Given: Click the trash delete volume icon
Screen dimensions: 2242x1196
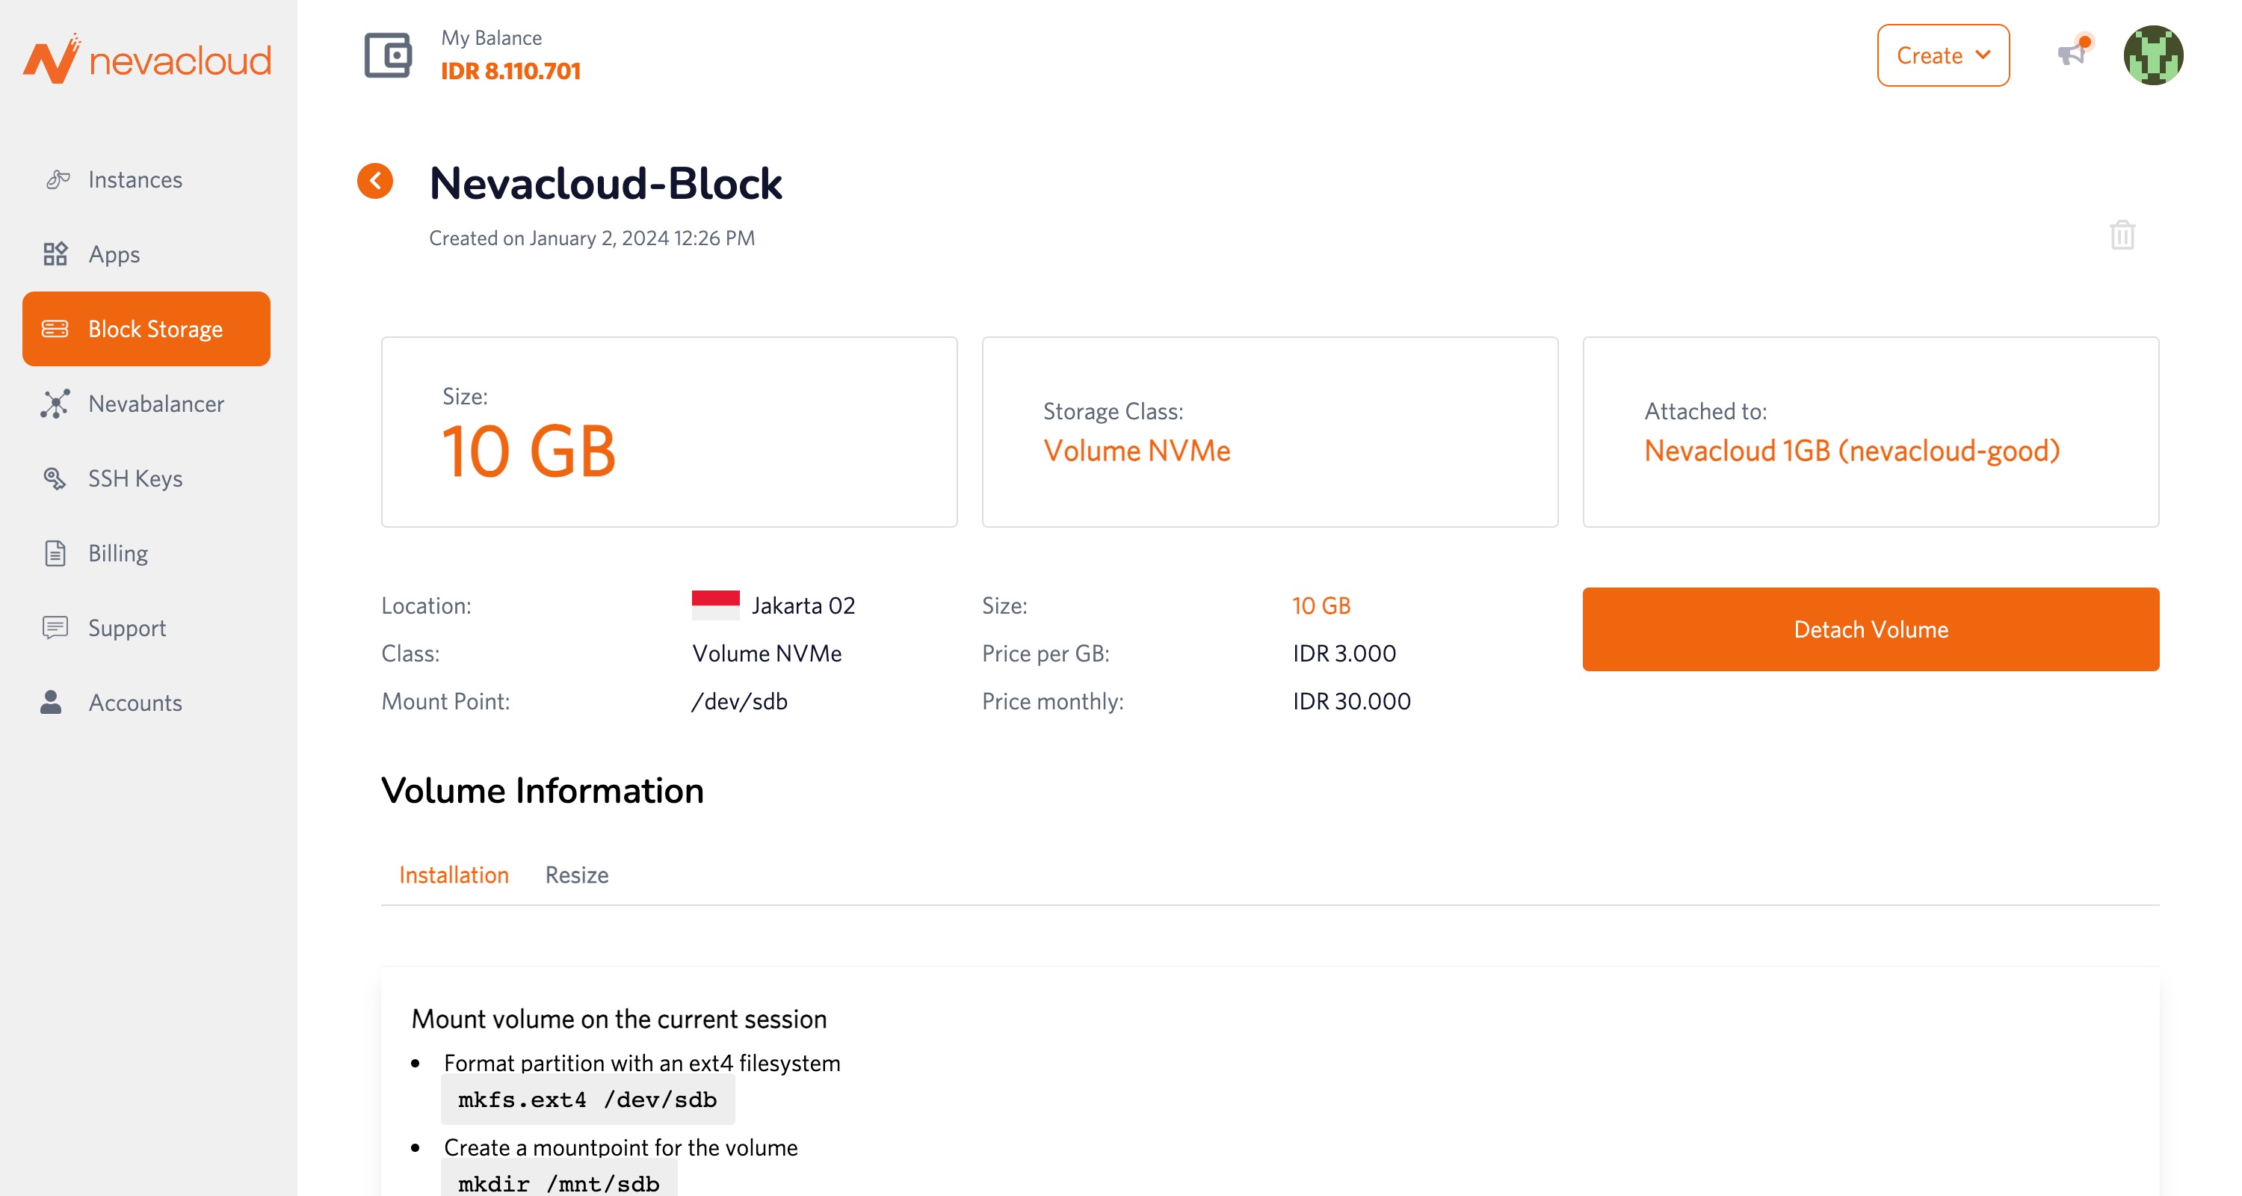Looking at the screenshot, I should point(2122,235).
